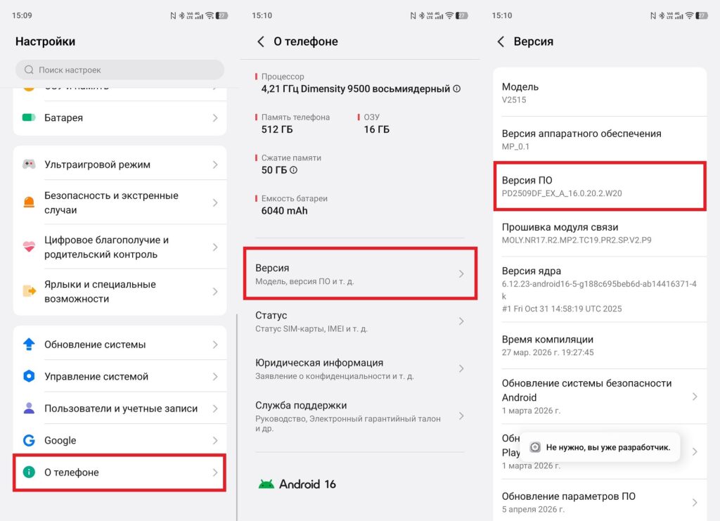Click the blue system update arrow icon
720x521 pixels.
coord(29,345)
